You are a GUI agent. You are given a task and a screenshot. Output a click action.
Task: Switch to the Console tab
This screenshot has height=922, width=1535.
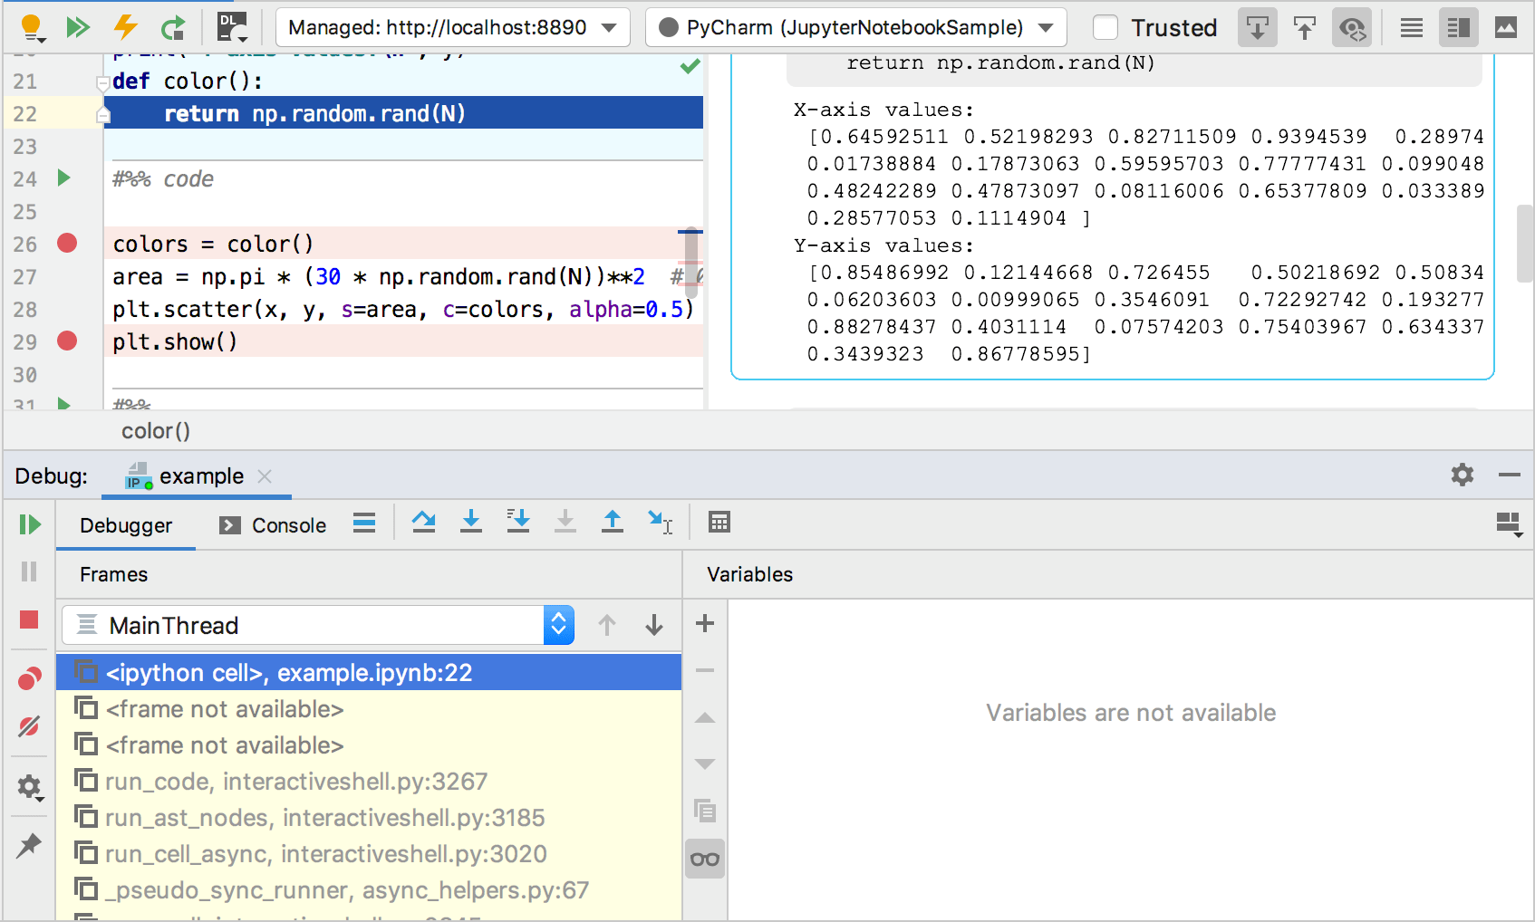click(x=274, y=525)
